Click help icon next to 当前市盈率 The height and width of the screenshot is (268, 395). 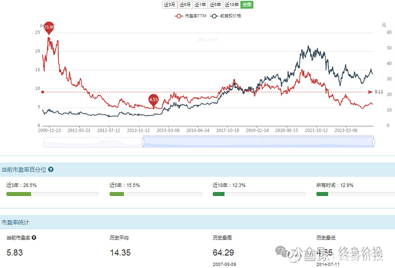coord(34,237)
